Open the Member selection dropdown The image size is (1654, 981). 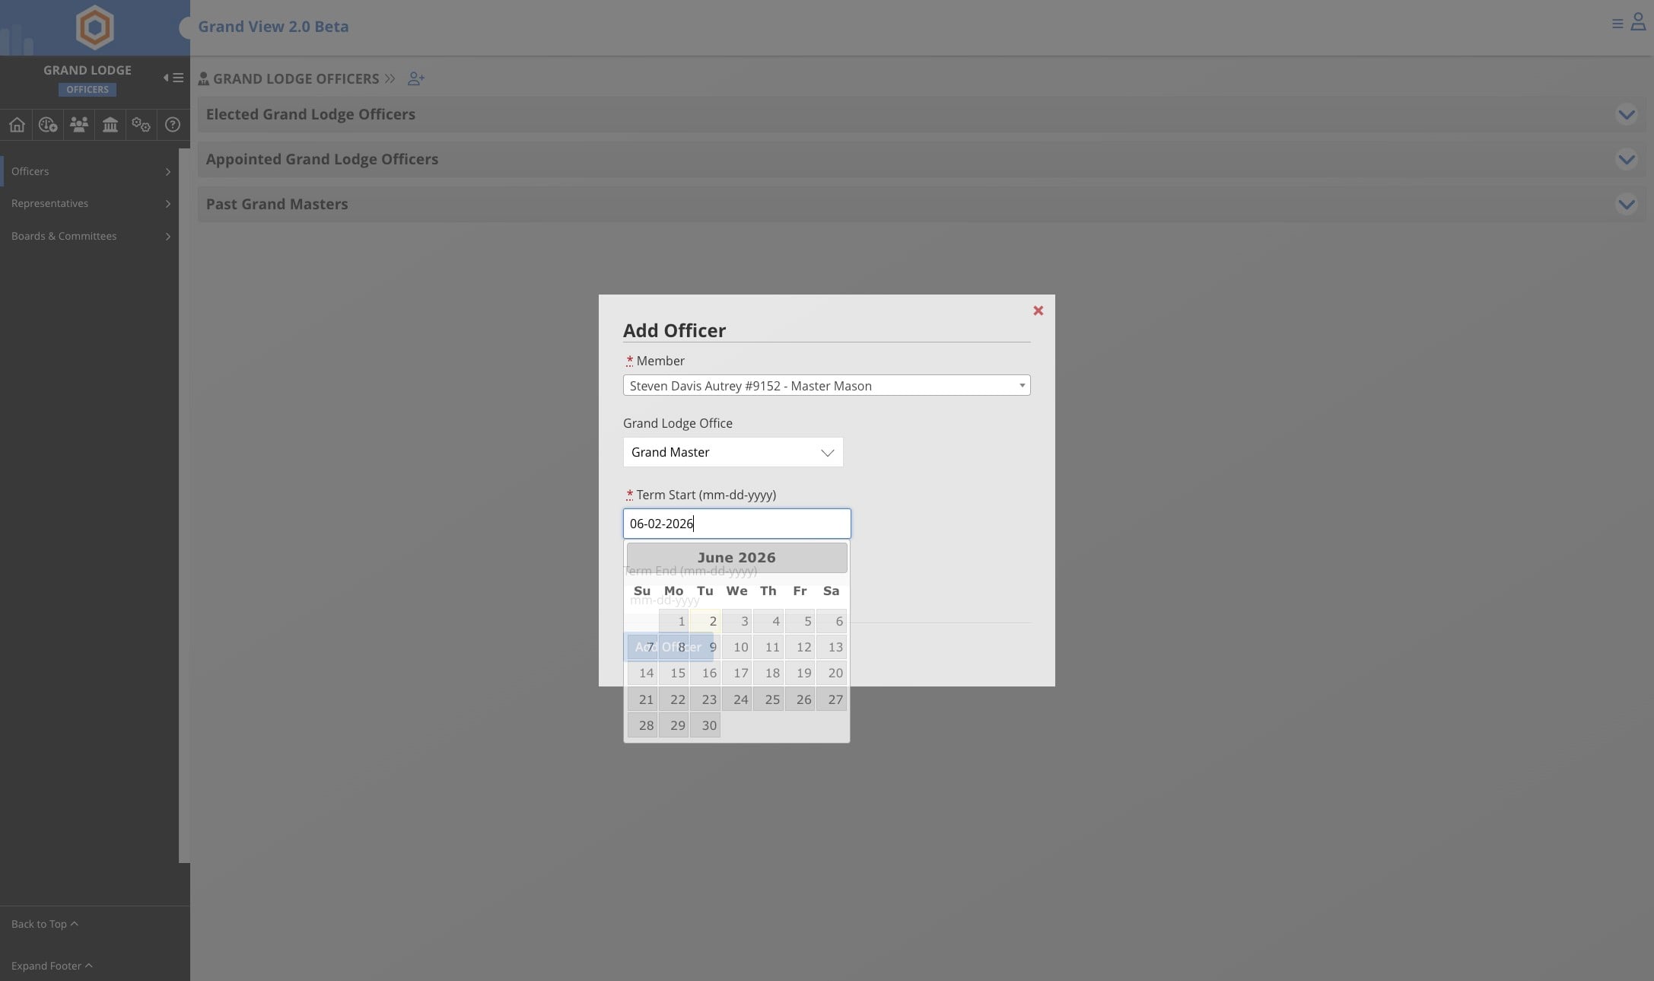click(x=827, y=386)
